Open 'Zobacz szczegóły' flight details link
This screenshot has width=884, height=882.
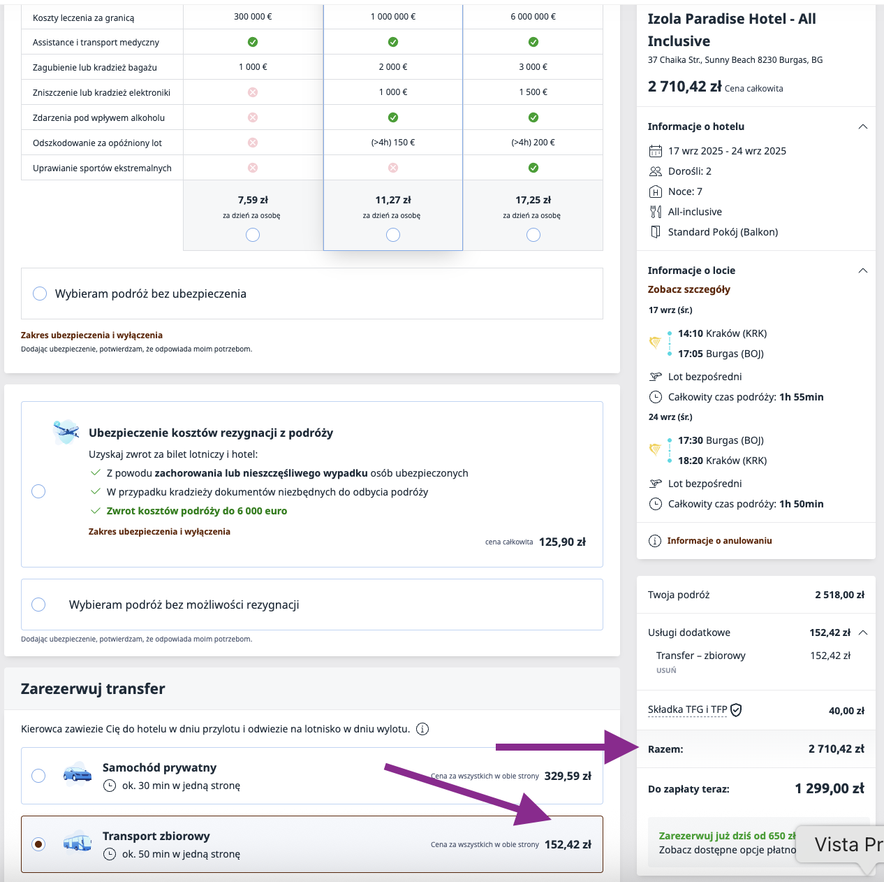pyautogui.click(x=689, y=289)
